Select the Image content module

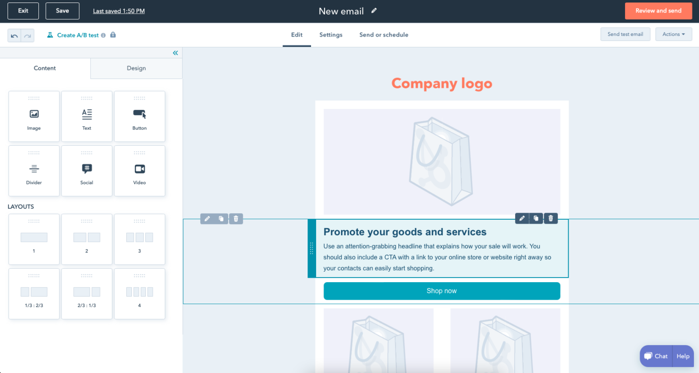pyautogui.click(x=34, y=116)
